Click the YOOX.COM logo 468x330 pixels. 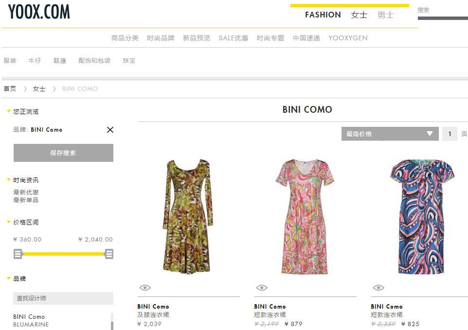[x=39, y=12]
